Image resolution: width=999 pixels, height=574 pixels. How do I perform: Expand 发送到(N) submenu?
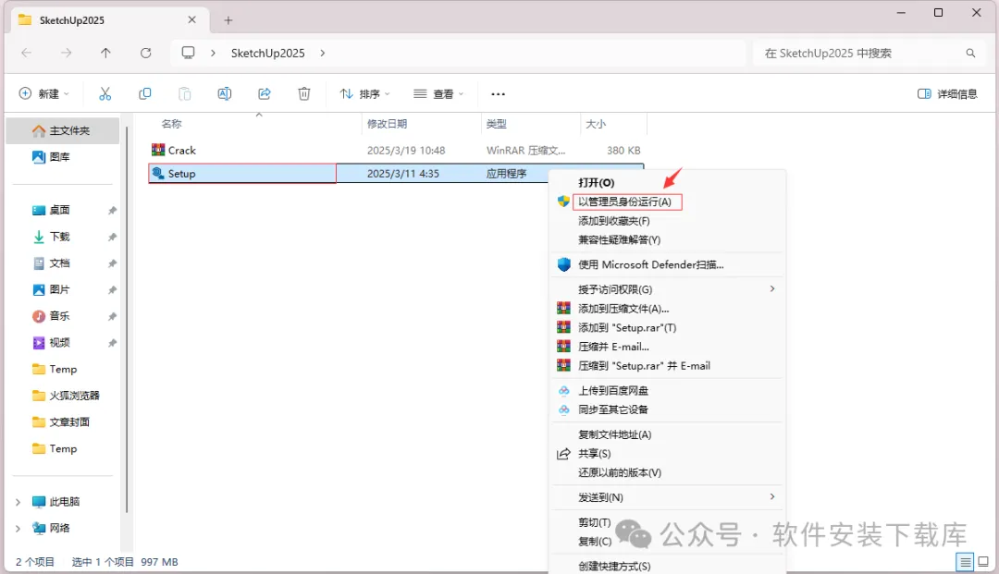pos(772,496)
